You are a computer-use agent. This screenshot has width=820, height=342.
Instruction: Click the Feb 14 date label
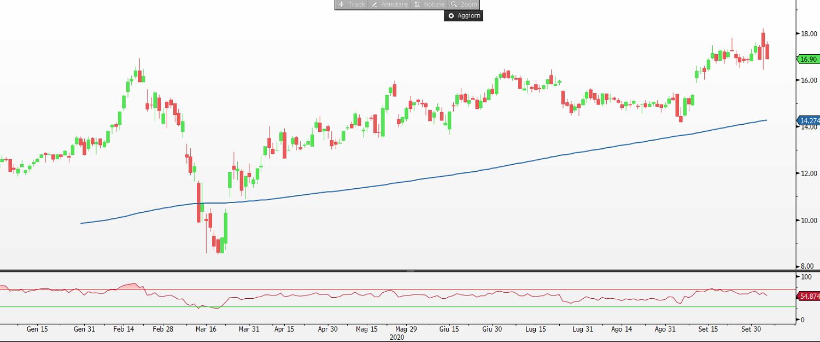click(124, 329)
